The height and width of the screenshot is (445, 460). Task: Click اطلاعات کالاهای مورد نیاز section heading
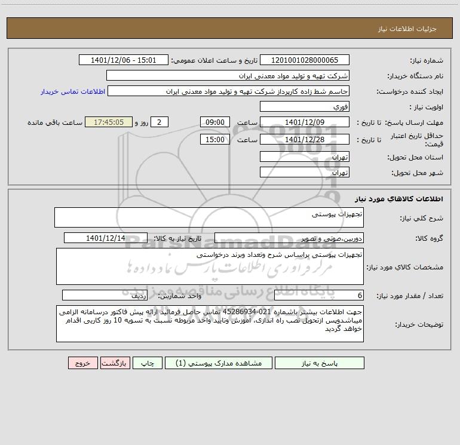click(x=399, y=199)
